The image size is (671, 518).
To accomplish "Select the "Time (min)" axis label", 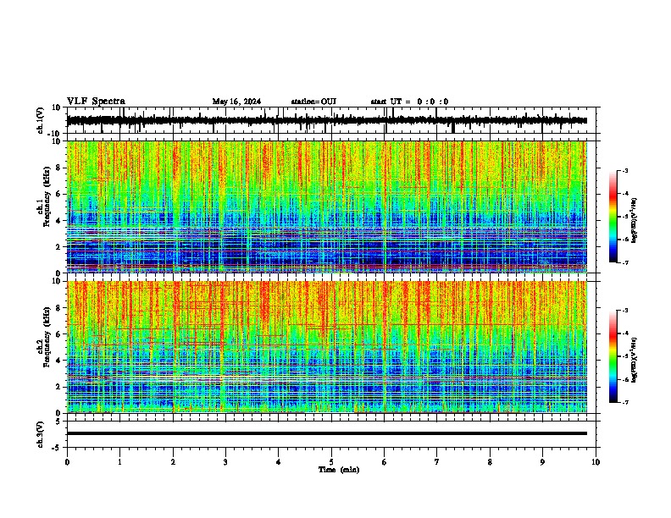I will pyautogui.click(x=339, y=470).
